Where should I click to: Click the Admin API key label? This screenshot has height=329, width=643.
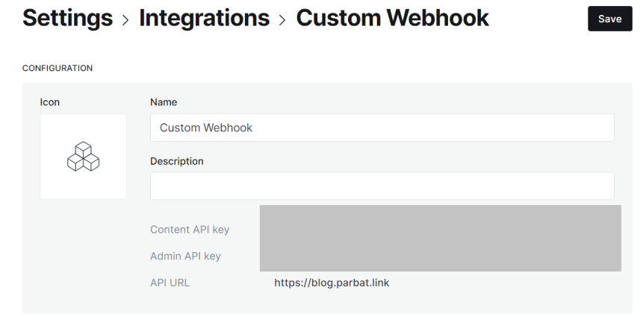pyautogui.click(x=185, y=256)
